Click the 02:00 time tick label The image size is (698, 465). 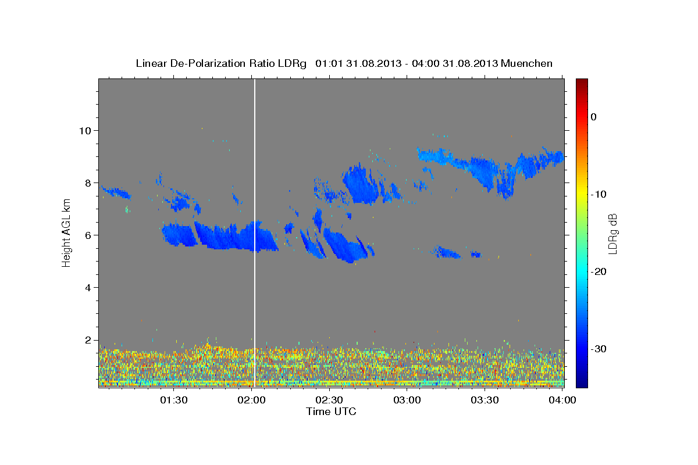coord(252,400)
